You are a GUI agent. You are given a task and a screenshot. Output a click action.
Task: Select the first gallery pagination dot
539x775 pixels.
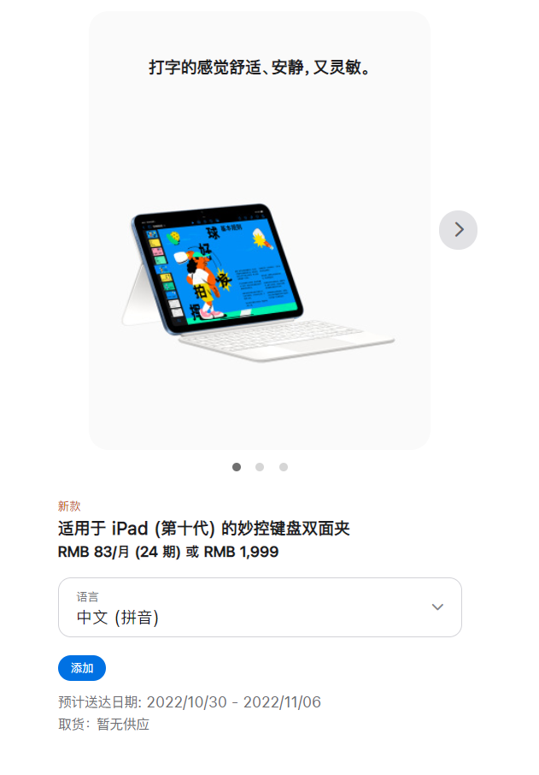tap(237, 467)
